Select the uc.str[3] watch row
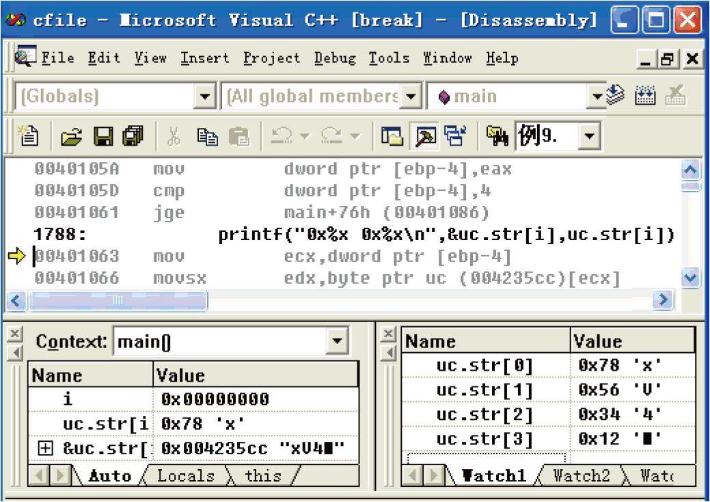710x502 pixels. [x=548, y=438]
